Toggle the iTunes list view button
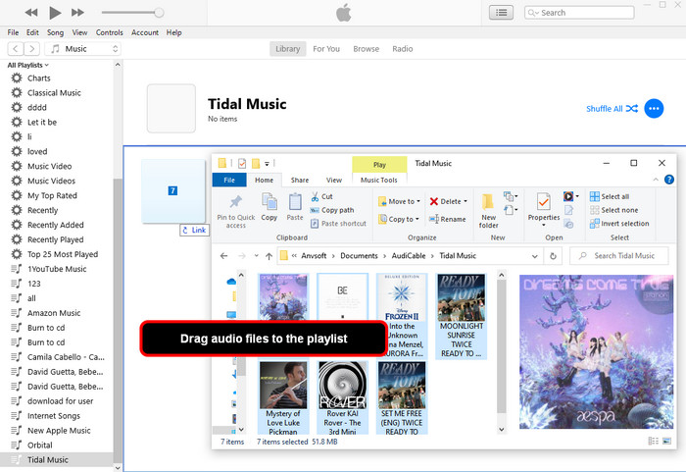This screenshot has height=472, width=686. [x=502, y=13]
